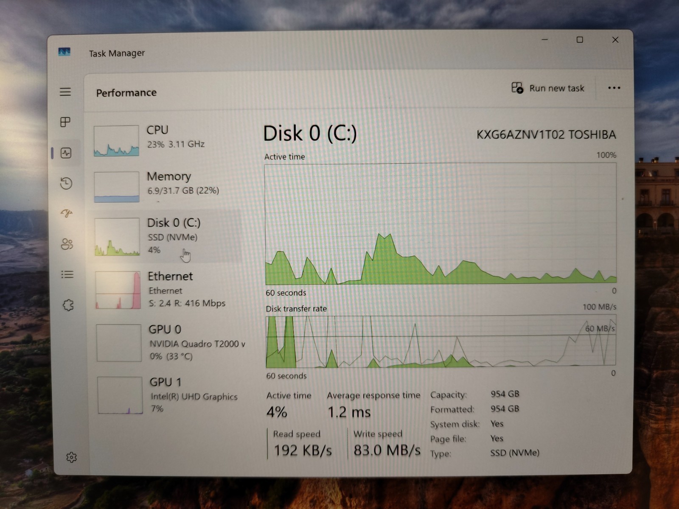Go to the Processes page icon

click(65, 122)
